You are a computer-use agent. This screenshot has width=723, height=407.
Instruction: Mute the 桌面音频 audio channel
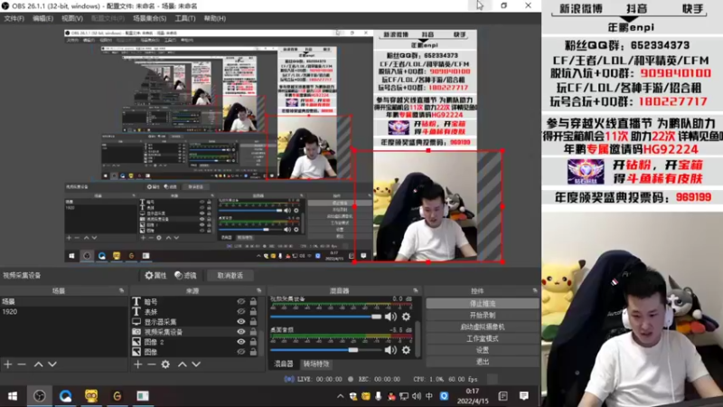click(390, 350)
